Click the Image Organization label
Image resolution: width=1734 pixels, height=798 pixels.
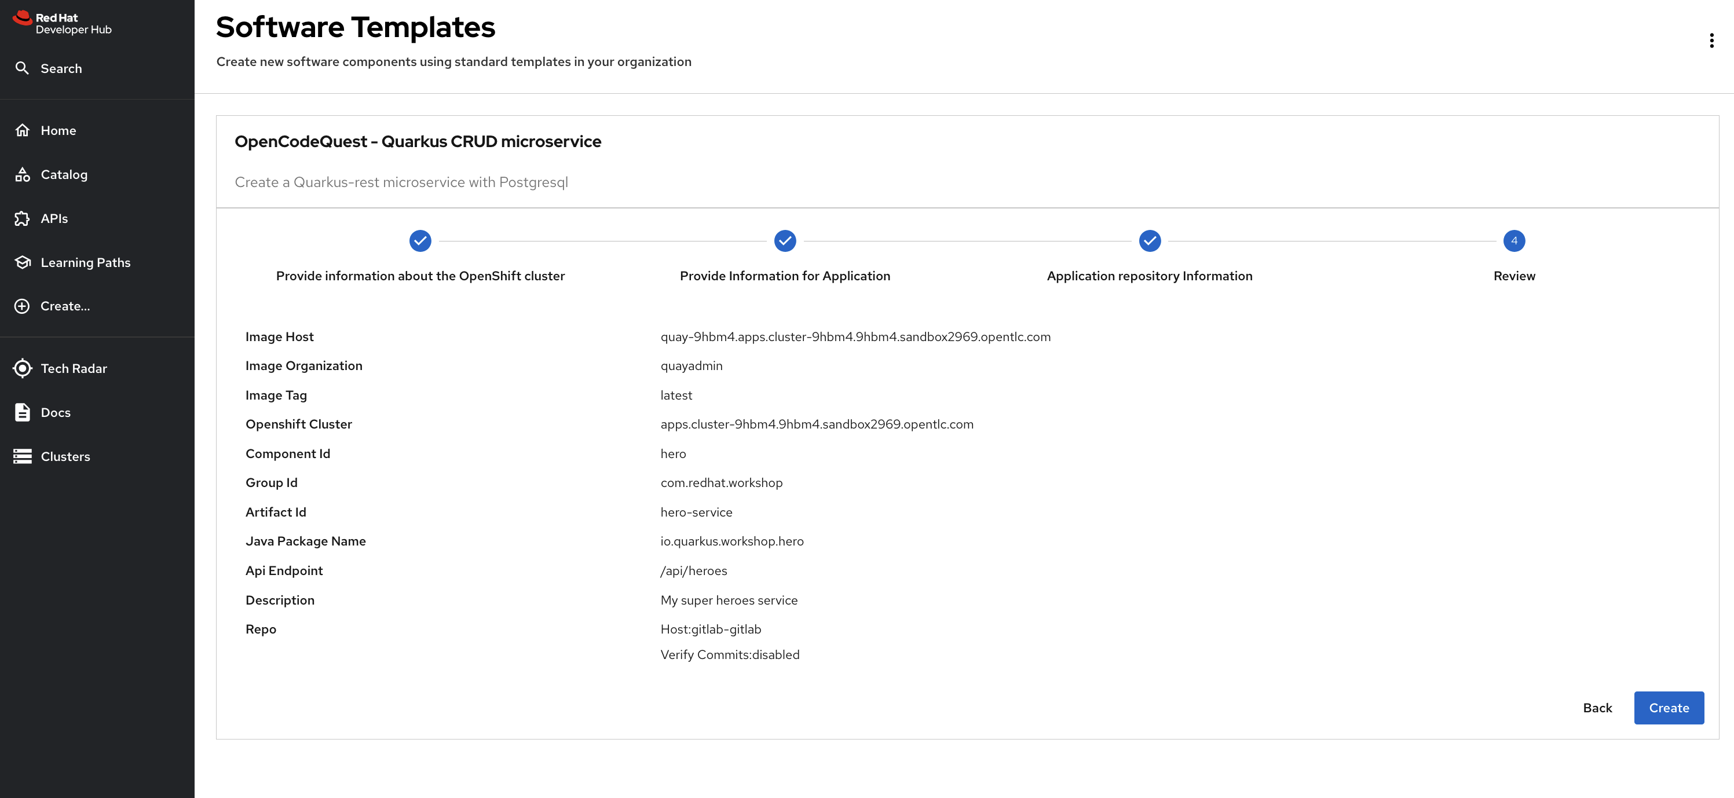[303, 366]
